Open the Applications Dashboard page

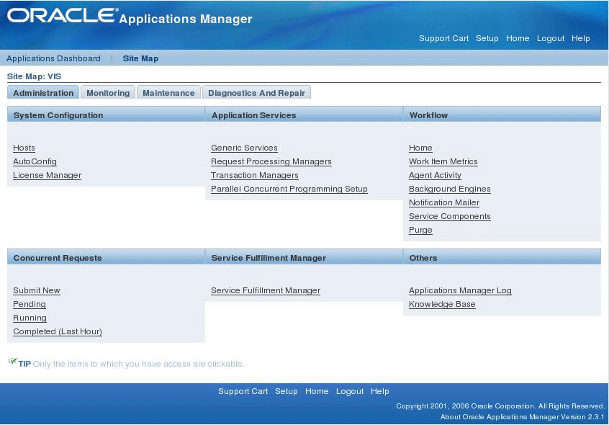pyautogui.click(x=53, y=58)
